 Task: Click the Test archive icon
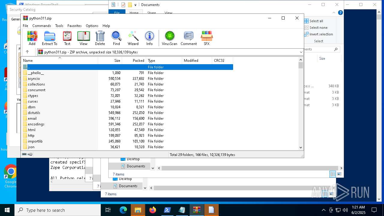click(67, 38)
